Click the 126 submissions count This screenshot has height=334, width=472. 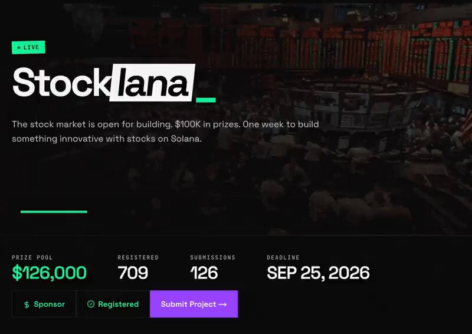click(x=204, y=273)
